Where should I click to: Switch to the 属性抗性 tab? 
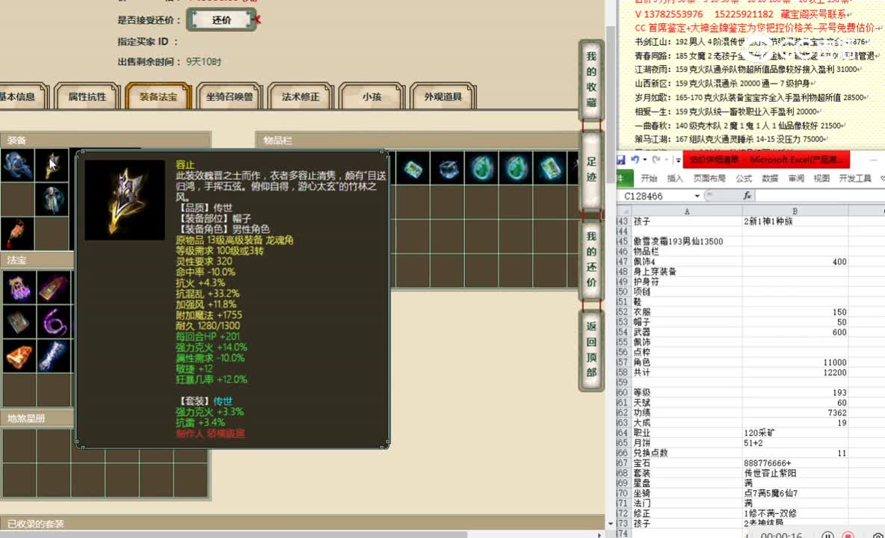coord(87,96)
